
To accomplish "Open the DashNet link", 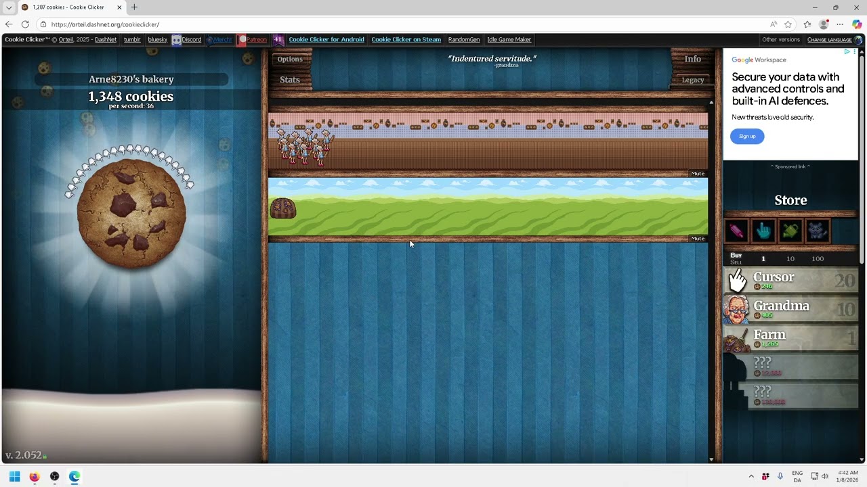I will coord(106,39).
